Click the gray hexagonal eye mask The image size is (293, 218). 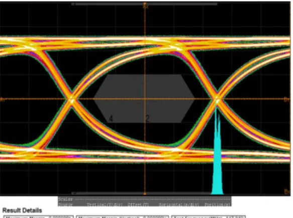(x=144, y=98)
